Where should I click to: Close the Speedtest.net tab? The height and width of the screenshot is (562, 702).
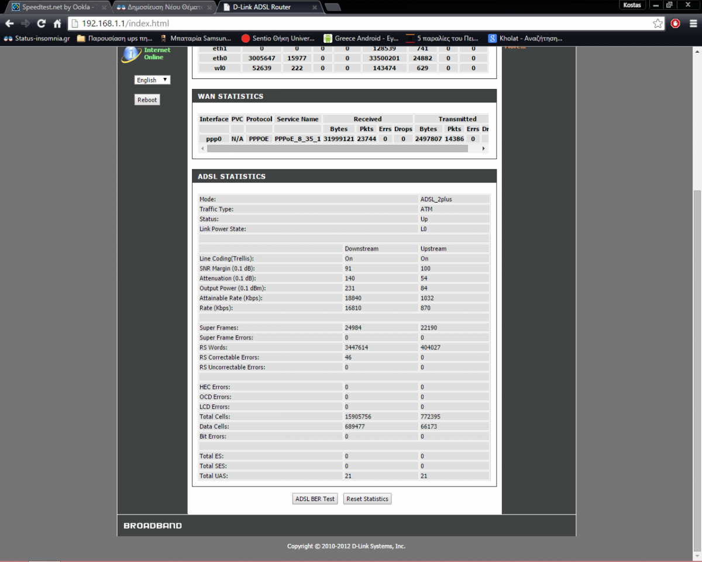[x=103, y=7]
